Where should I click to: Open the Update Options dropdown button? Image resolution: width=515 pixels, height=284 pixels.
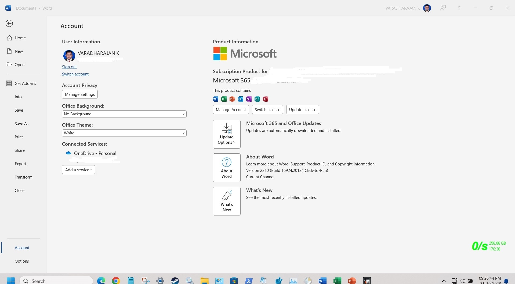(227, 134)
